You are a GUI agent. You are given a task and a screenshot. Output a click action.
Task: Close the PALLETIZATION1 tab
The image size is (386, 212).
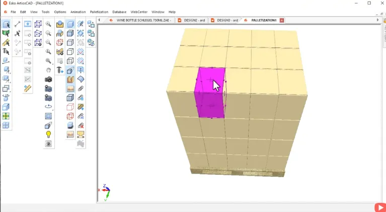click(x=282, y=20)
